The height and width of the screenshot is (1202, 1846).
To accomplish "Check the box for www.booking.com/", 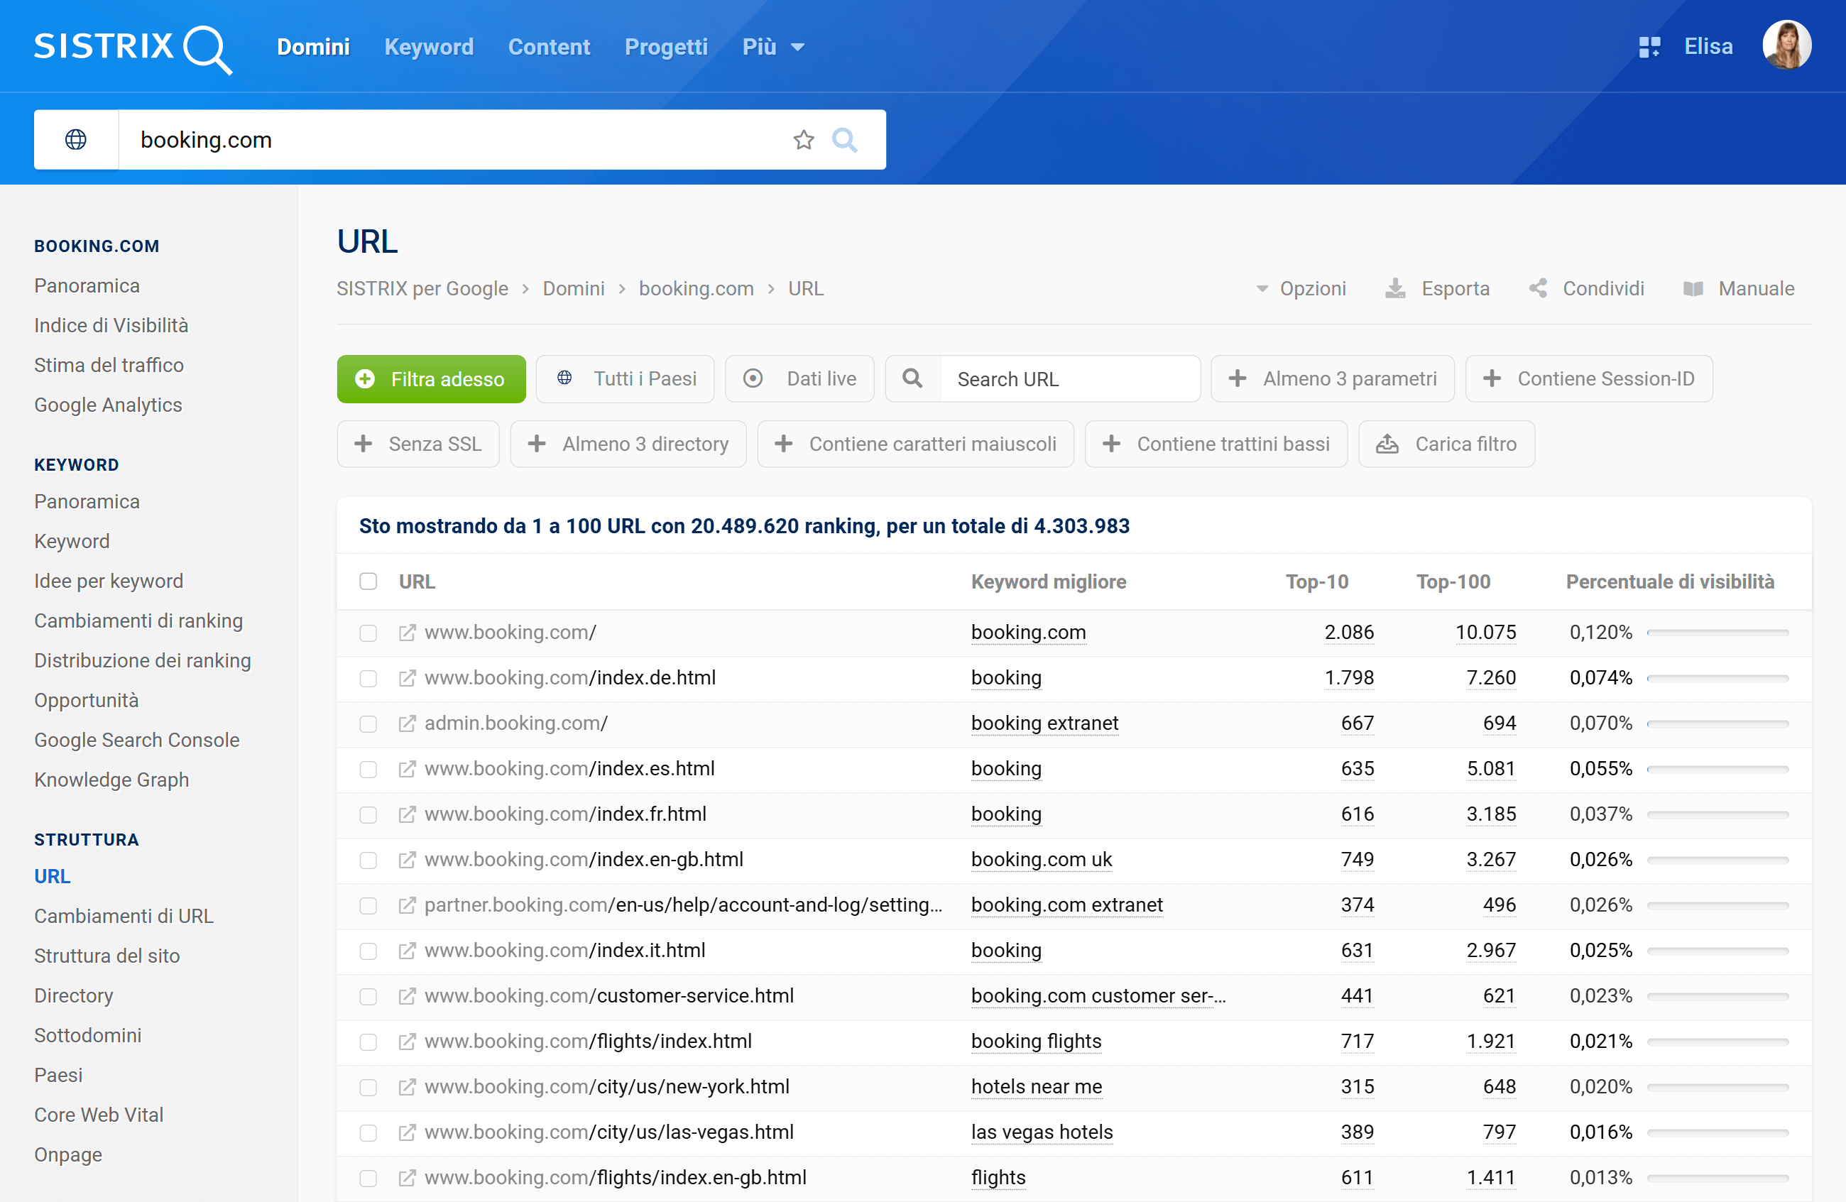I will coord(368,633).
